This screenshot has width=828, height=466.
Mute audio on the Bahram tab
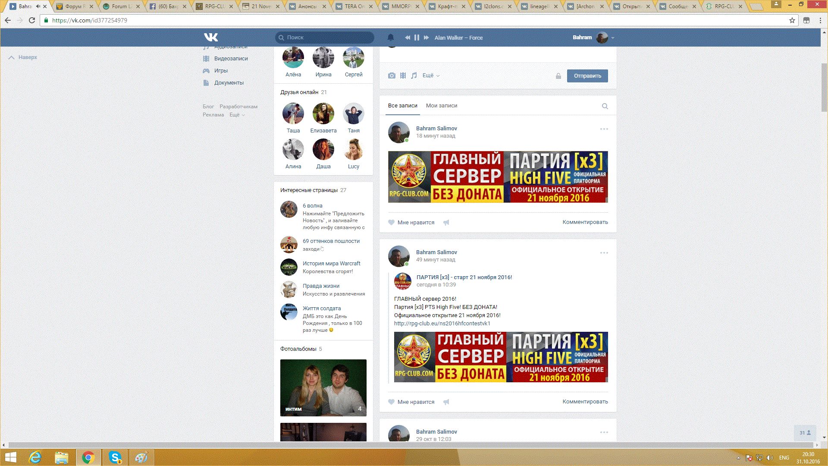click(38, 6)
